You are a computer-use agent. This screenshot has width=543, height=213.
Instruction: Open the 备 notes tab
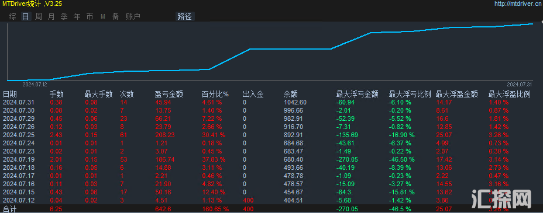116,16
